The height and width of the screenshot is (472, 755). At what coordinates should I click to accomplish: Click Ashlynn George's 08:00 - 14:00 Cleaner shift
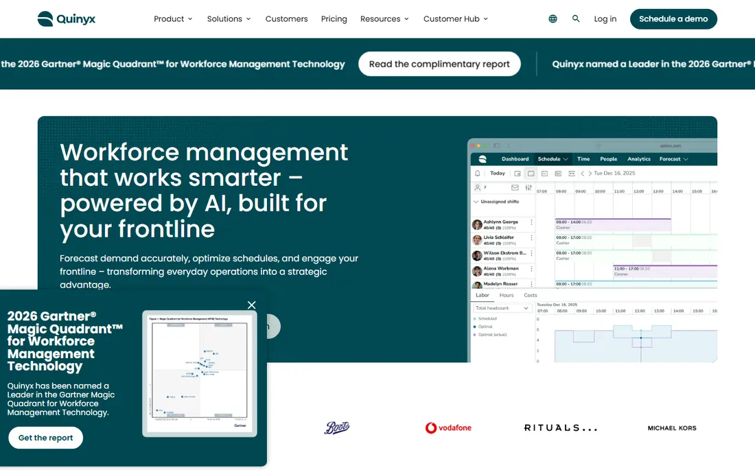pos(613,225)
